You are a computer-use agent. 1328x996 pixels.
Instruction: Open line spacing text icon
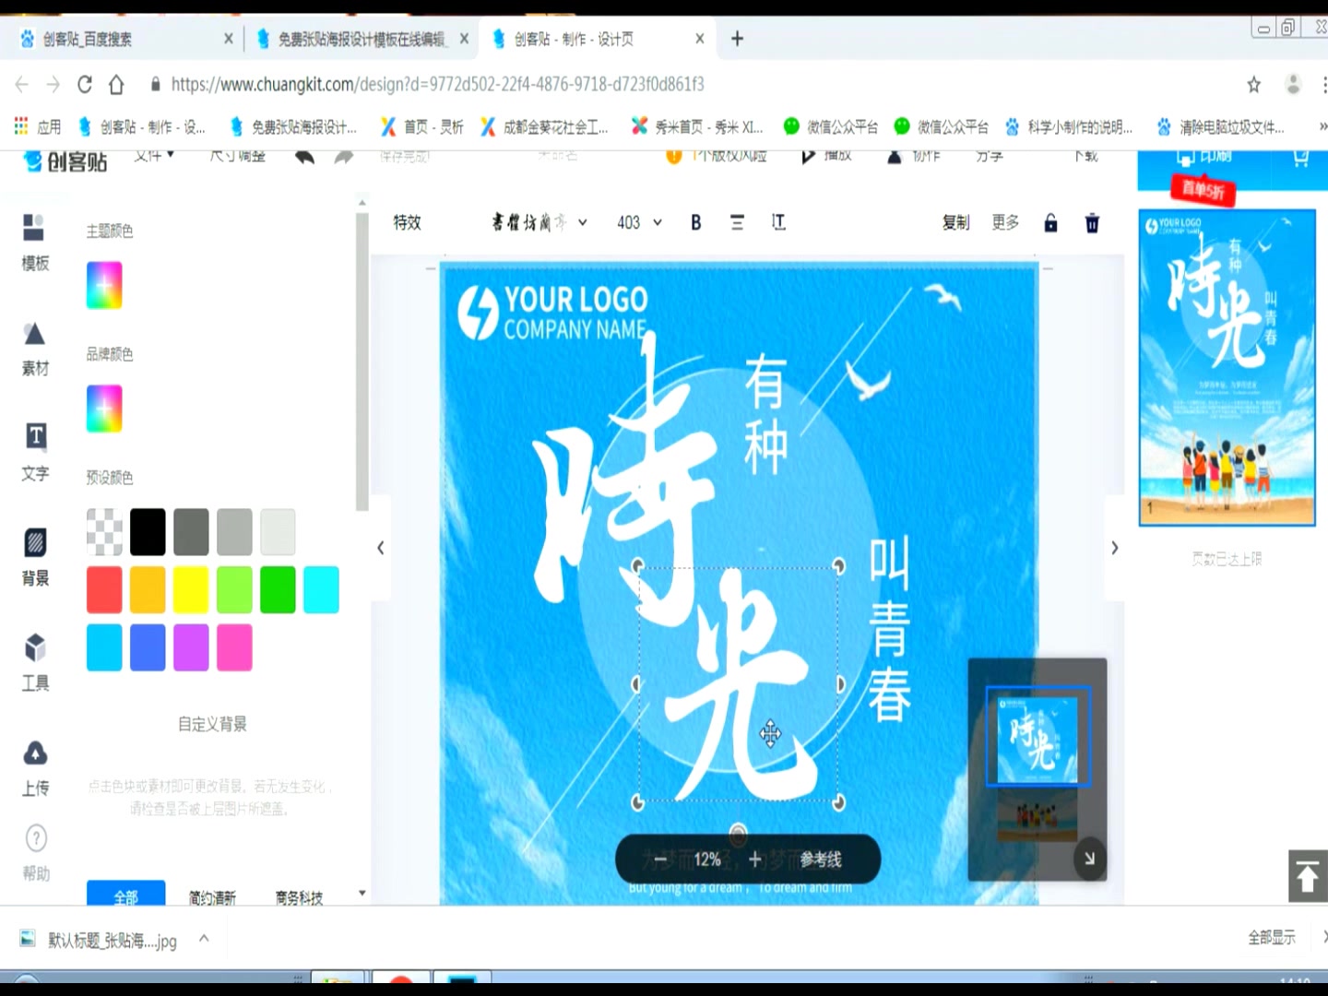click(778, 222)
